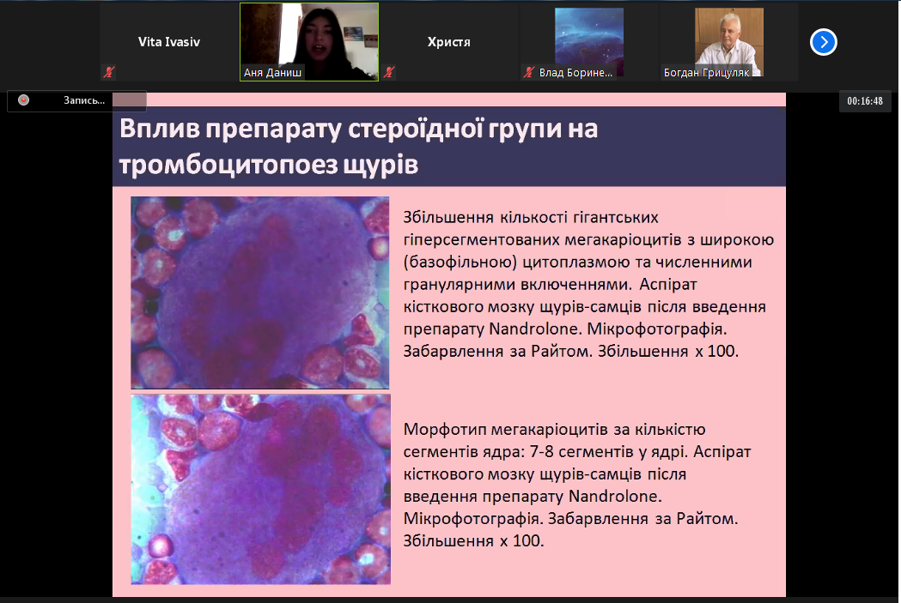
Task: Click Влад Борине galaxy avatar thumbnail
Action: point(589,36)
